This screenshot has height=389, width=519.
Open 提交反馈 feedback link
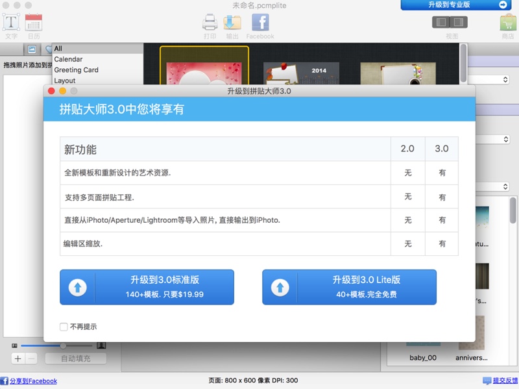tap(505, 381)
